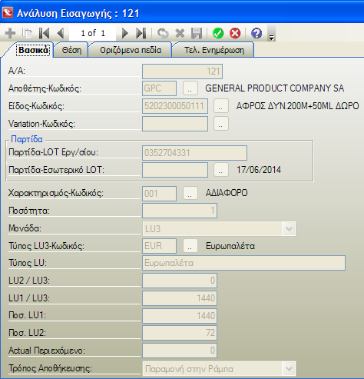Open help with the question mark icon

point(256,33)
